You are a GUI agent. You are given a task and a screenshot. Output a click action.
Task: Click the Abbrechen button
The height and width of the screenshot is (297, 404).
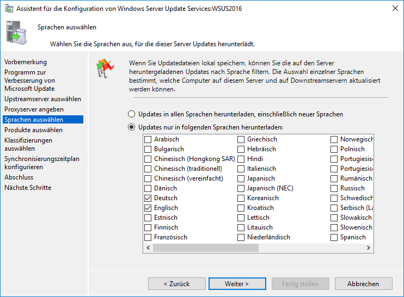(363, 283)
